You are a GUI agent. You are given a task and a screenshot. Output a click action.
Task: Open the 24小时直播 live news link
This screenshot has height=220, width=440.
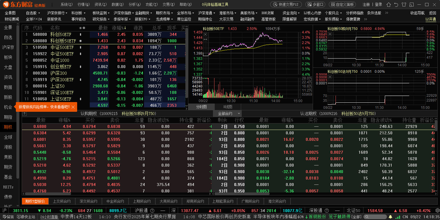(50, 217)
